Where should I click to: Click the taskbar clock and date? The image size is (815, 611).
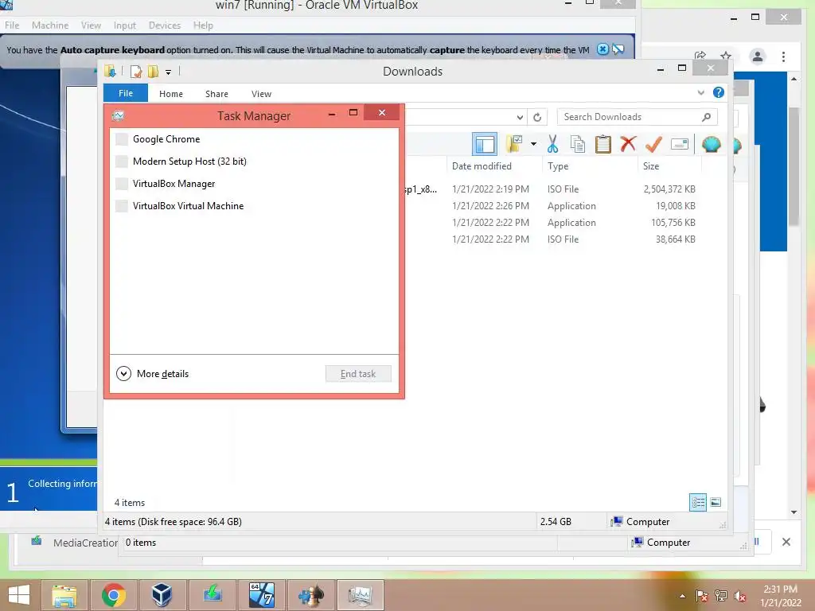pyautogui.click(x=781, y=596)
